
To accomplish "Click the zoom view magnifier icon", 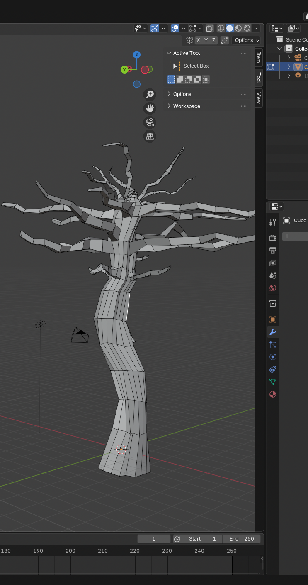I will (150, 95).
